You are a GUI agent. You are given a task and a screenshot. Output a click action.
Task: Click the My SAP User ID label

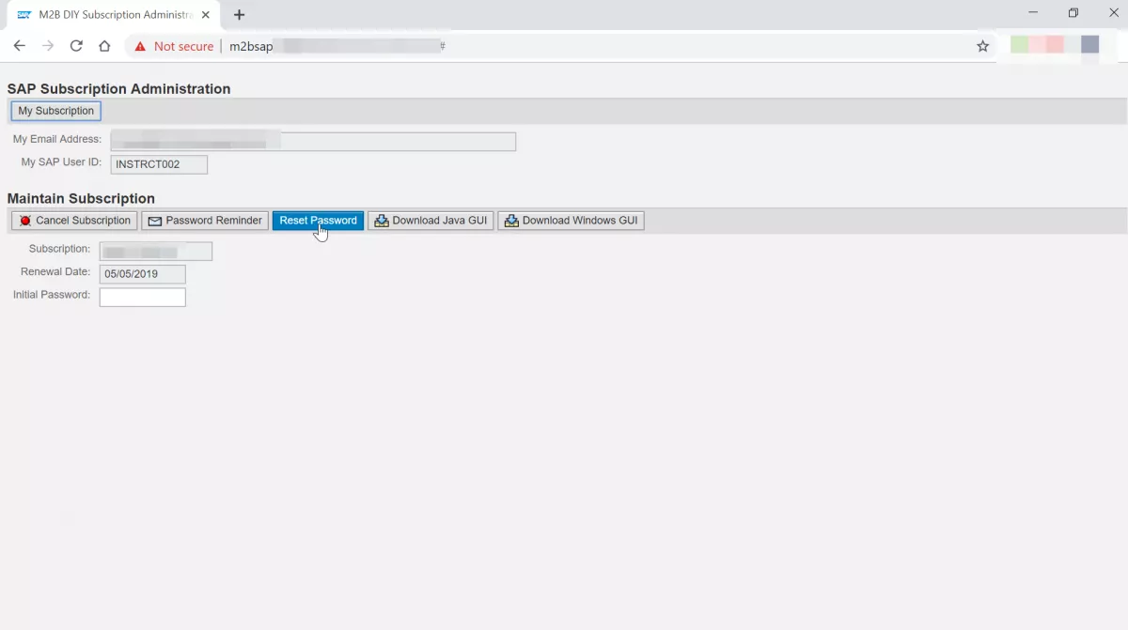61,162
